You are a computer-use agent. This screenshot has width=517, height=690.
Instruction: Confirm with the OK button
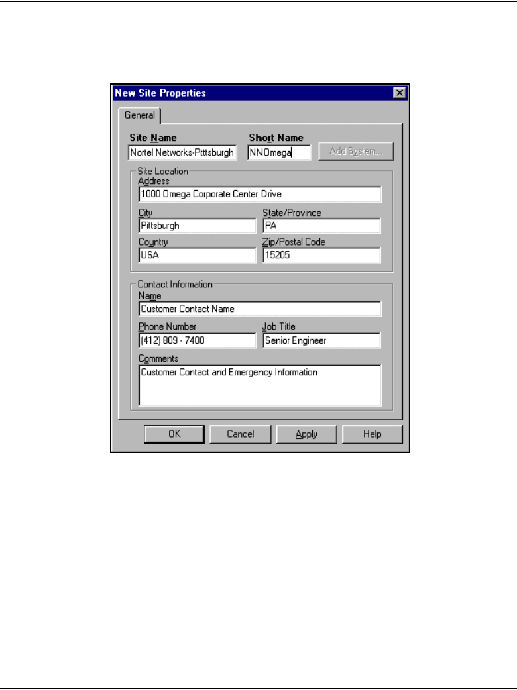tap(174, 434)
